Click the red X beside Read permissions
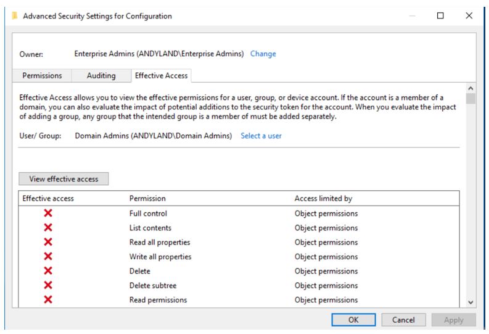Viewport: 489px width, 334px height. (48, 299)
